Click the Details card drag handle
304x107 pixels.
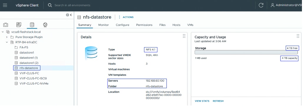click(x=184, y=36)
